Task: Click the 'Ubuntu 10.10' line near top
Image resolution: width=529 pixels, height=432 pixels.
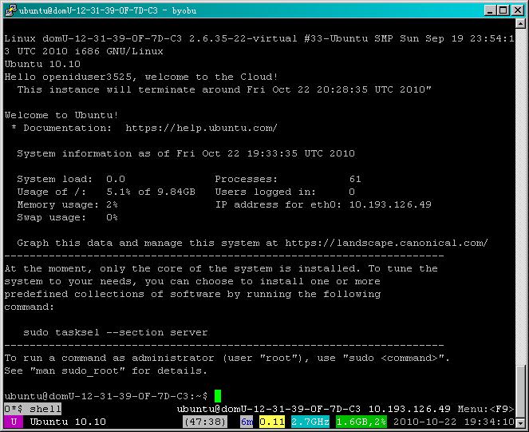Action: tap(42, 64)
